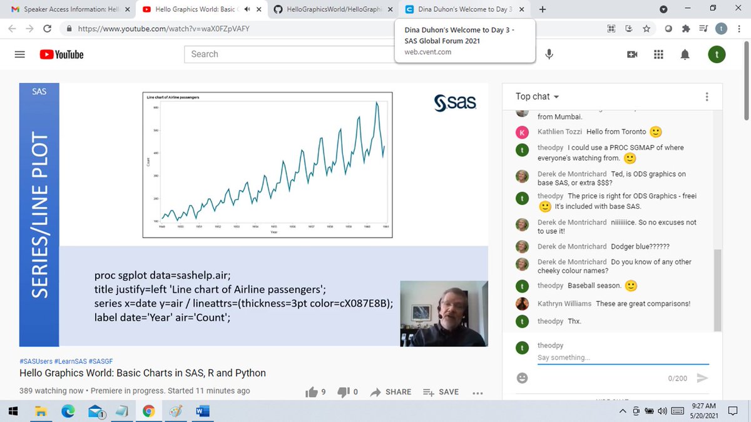This screenshot has width=751, height=422.
Task: Open the round extension icon in toolbar
Action: click(668, 29)
